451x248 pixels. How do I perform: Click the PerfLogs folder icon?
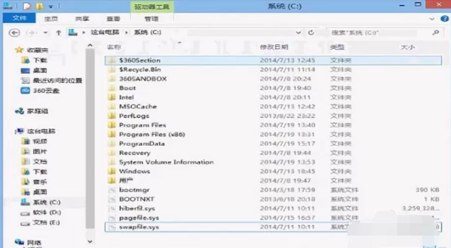point(112,115)
